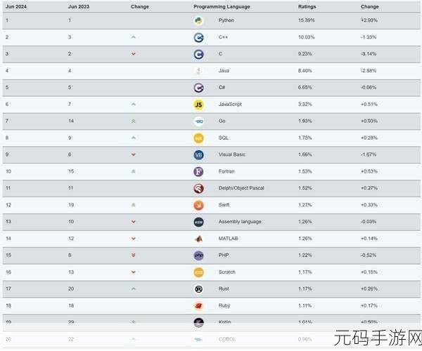
Task: Click the yellow JavaScript JS icon
Action: pyautogui.click(x=198, y=105)
